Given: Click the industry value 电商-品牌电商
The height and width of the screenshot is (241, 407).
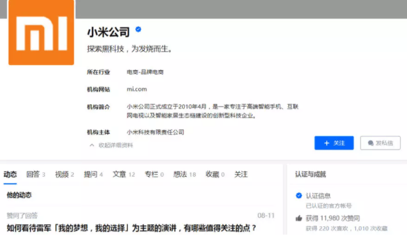Looking at the screenshot, I should (x=145, y=72).
